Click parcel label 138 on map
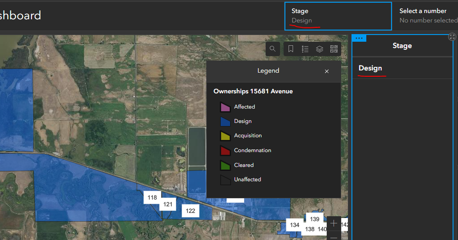458x240 pixels. click(x=310, y=229)
